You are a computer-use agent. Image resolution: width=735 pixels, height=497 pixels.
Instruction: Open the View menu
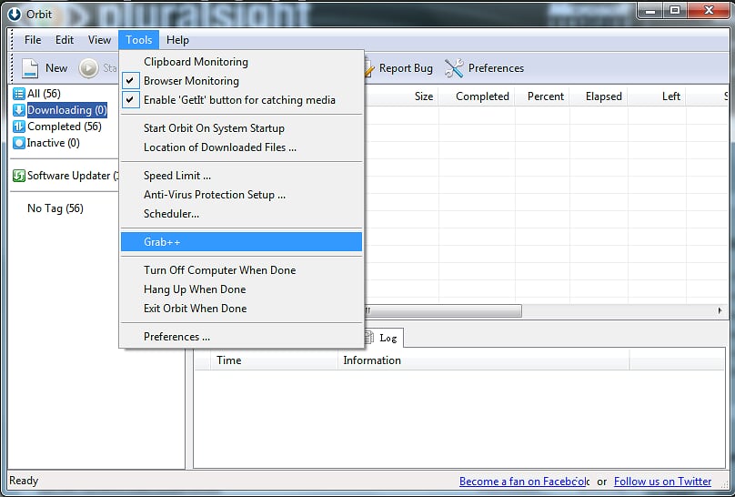(x=99, y=40)
